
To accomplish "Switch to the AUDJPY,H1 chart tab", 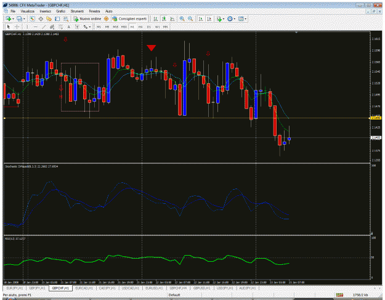I will (x=247, y=288).
